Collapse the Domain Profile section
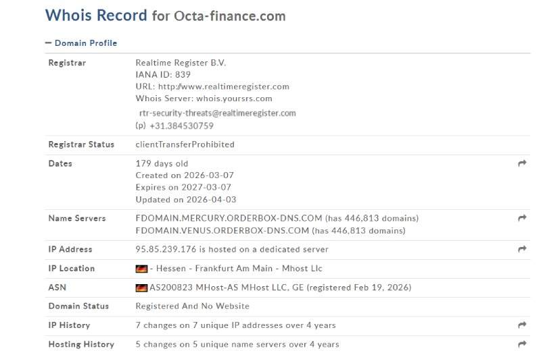Image resolution: width=541 pixels, height=357 pixels. point(81,43)
